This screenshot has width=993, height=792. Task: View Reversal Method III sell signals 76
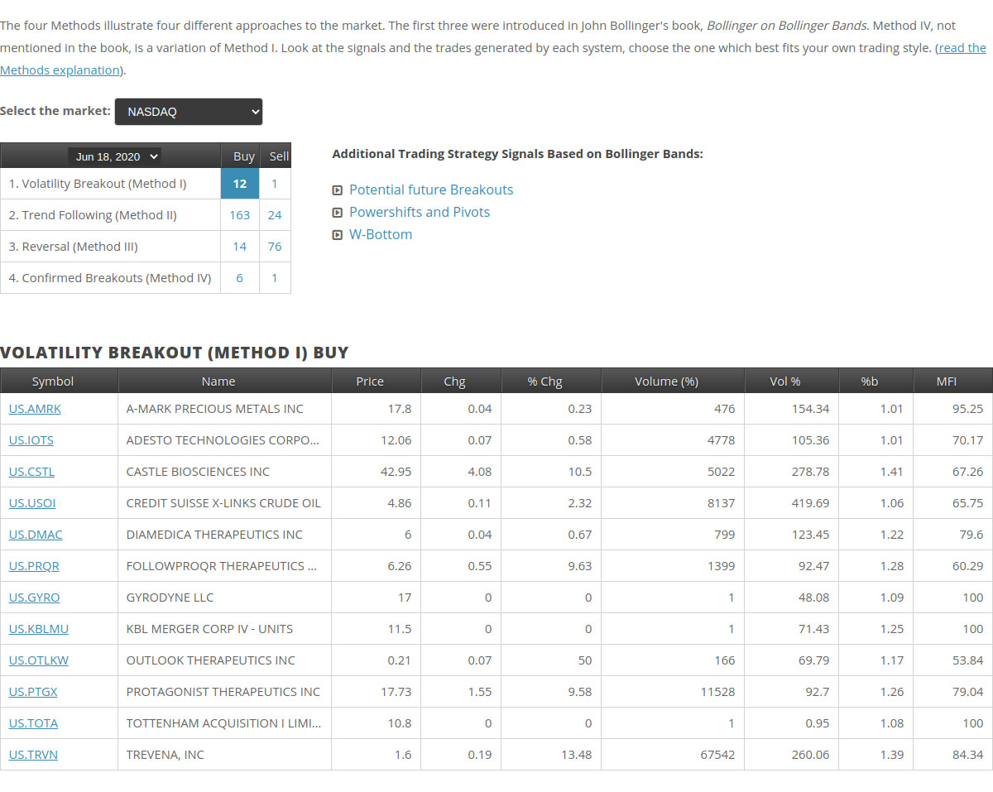point(275,247)
